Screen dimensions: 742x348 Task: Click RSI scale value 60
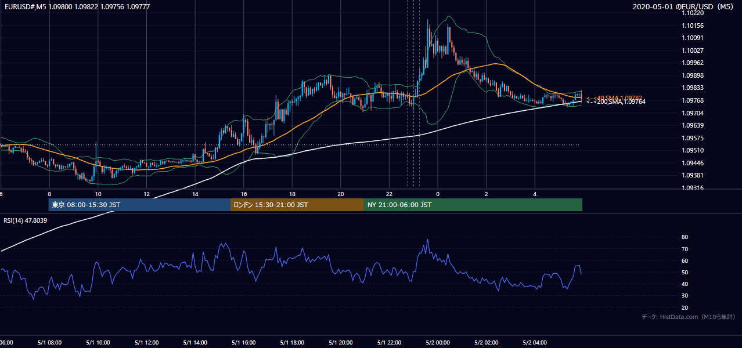pos(685,260)
